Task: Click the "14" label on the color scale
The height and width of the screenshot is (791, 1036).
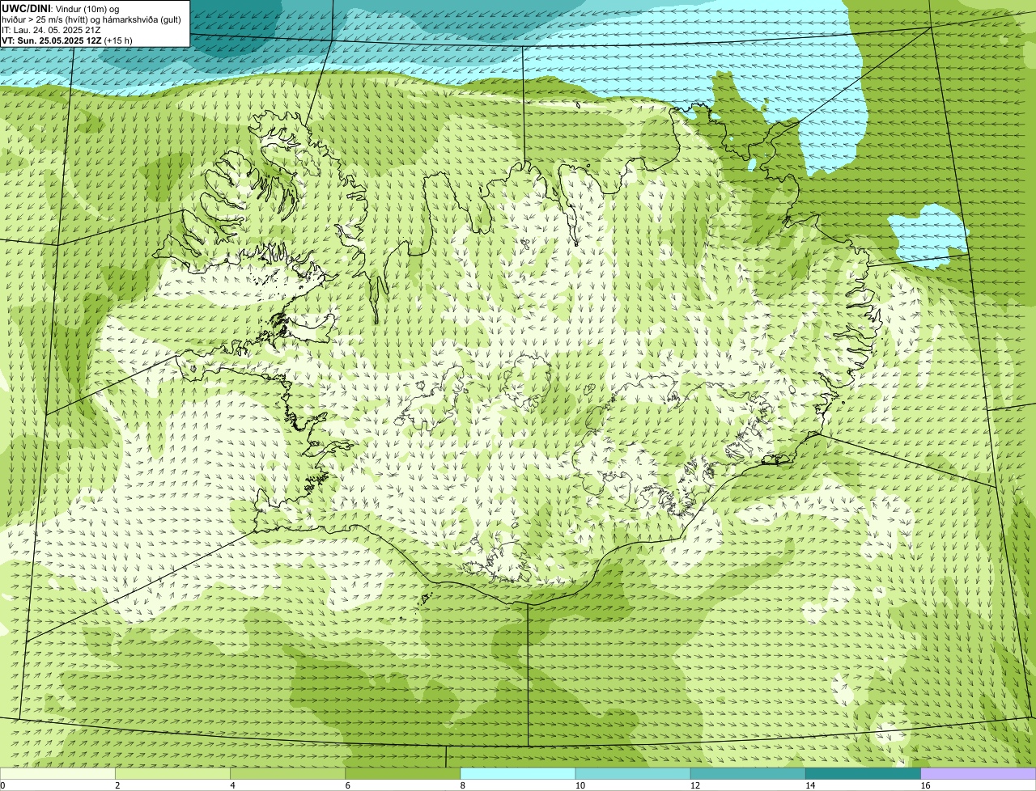Action: 809,785
